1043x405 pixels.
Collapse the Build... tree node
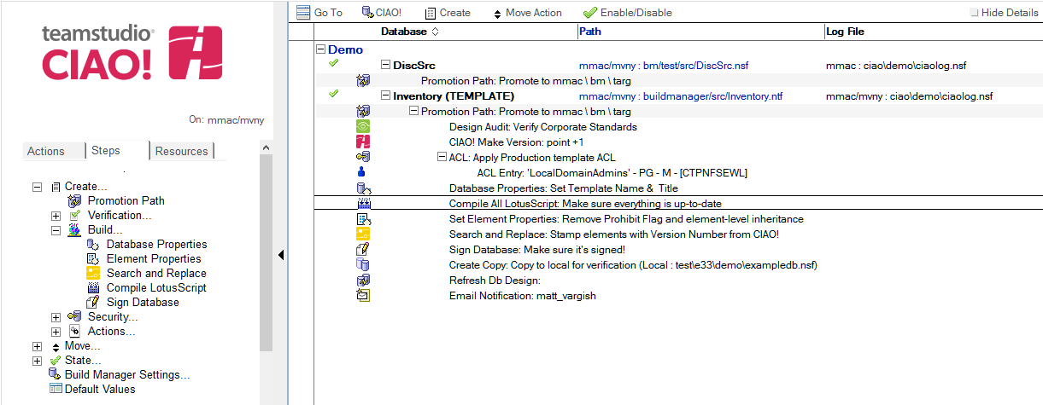[x=56, y=229]
